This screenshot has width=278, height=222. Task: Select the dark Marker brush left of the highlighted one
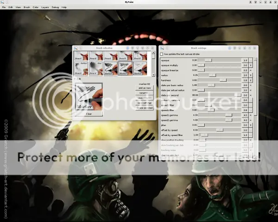(110, 68)
